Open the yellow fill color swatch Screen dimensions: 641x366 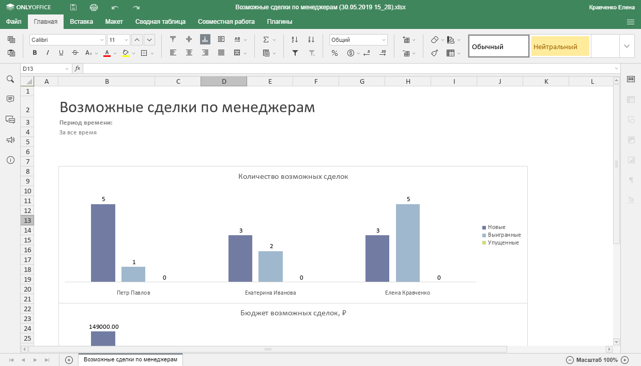click(x=125, y=53)
